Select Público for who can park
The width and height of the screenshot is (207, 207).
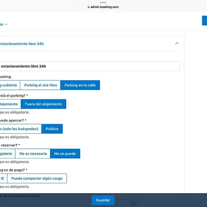[x=52, y=129]
